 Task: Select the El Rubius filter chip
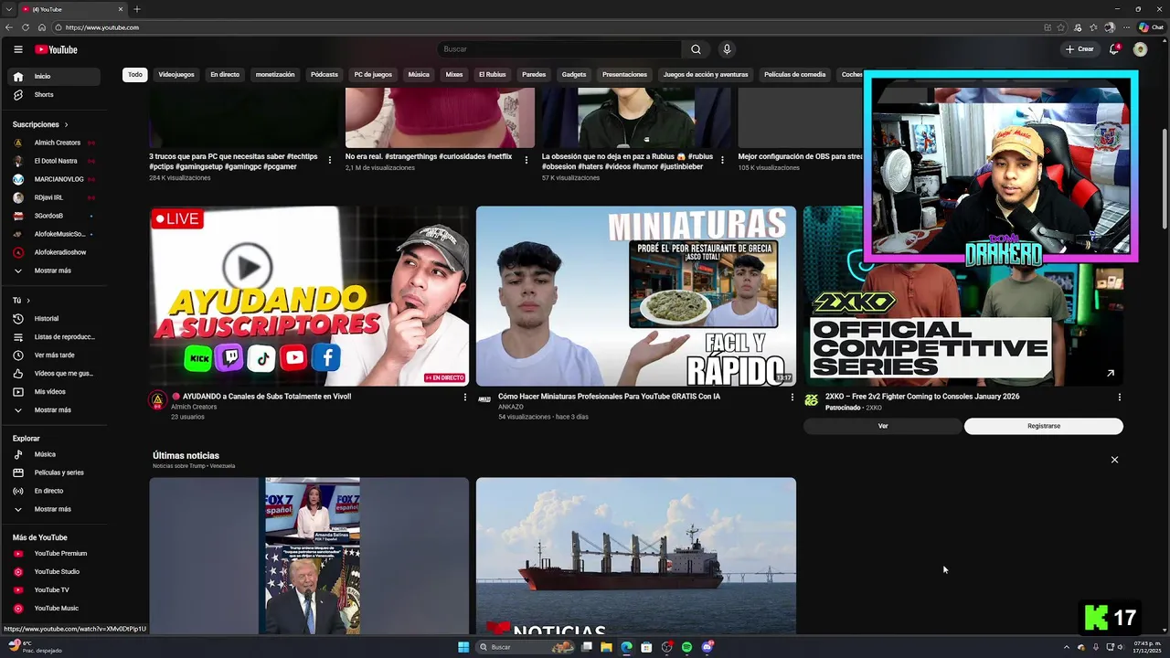(x=492, y=75)
